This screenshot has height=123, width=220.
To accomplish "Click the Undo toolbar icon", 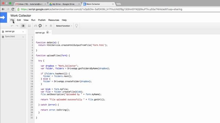I will pos(12,26).
